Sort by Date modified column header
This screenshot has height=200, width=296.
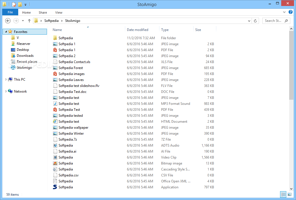[138, 30]
